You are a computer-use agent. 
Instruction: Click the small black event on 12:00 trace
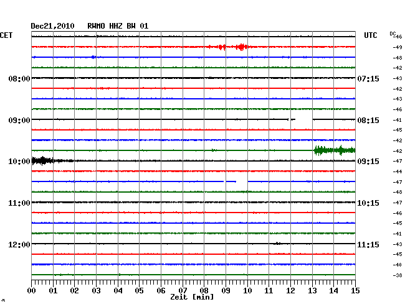click(x=277, y=244)
